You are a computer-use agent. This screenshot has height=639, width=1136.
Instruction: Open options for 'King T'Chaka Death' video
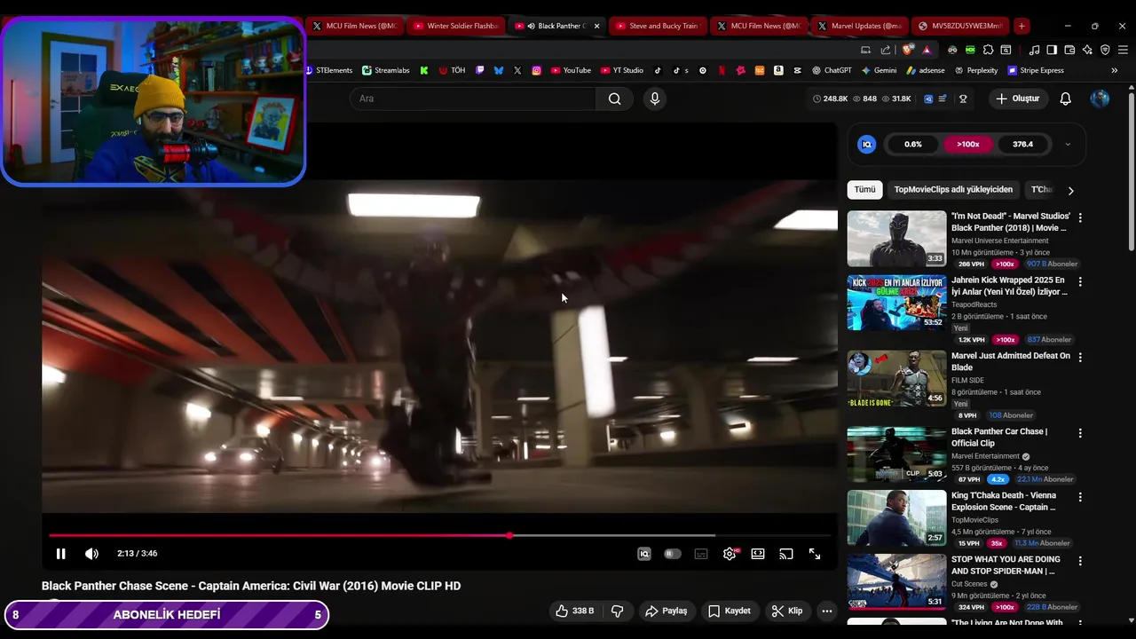tap(1080, 497)
